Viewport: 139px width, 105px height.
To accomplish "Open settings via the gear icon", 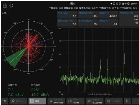I will click(x=11, y=5).
